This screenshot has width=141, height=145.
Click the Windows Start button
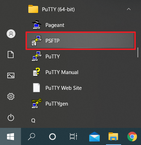[x=10, y=137]
